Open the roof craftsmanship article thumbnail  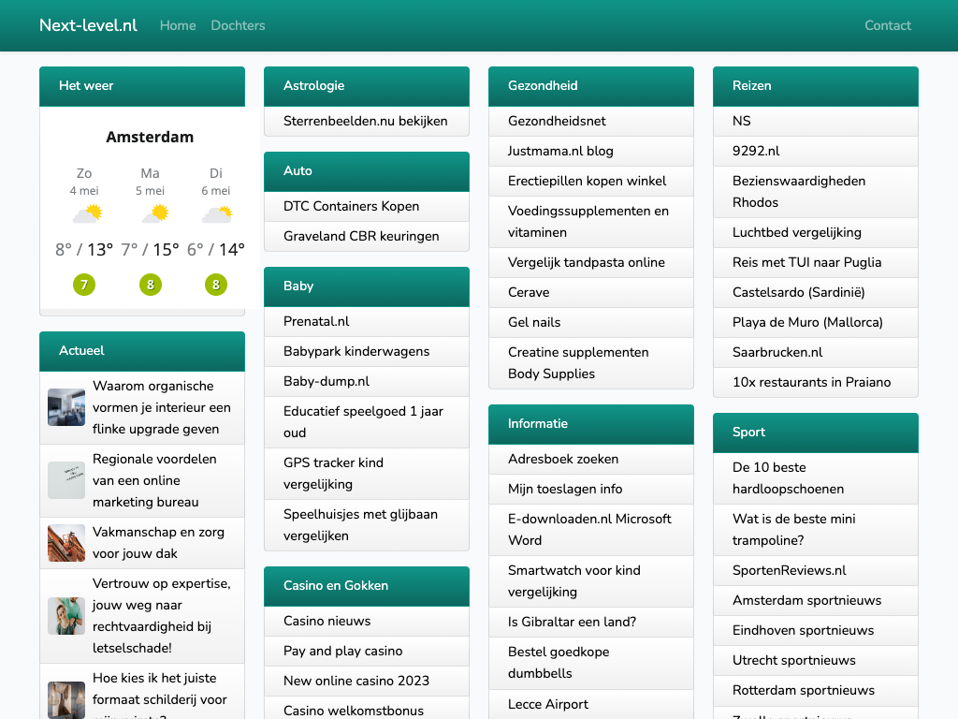pos(66,543)
